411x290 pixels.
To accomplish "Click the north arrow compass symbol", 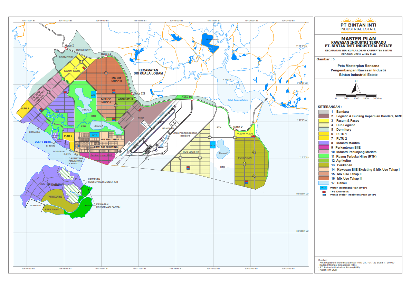I will point(356,87).
